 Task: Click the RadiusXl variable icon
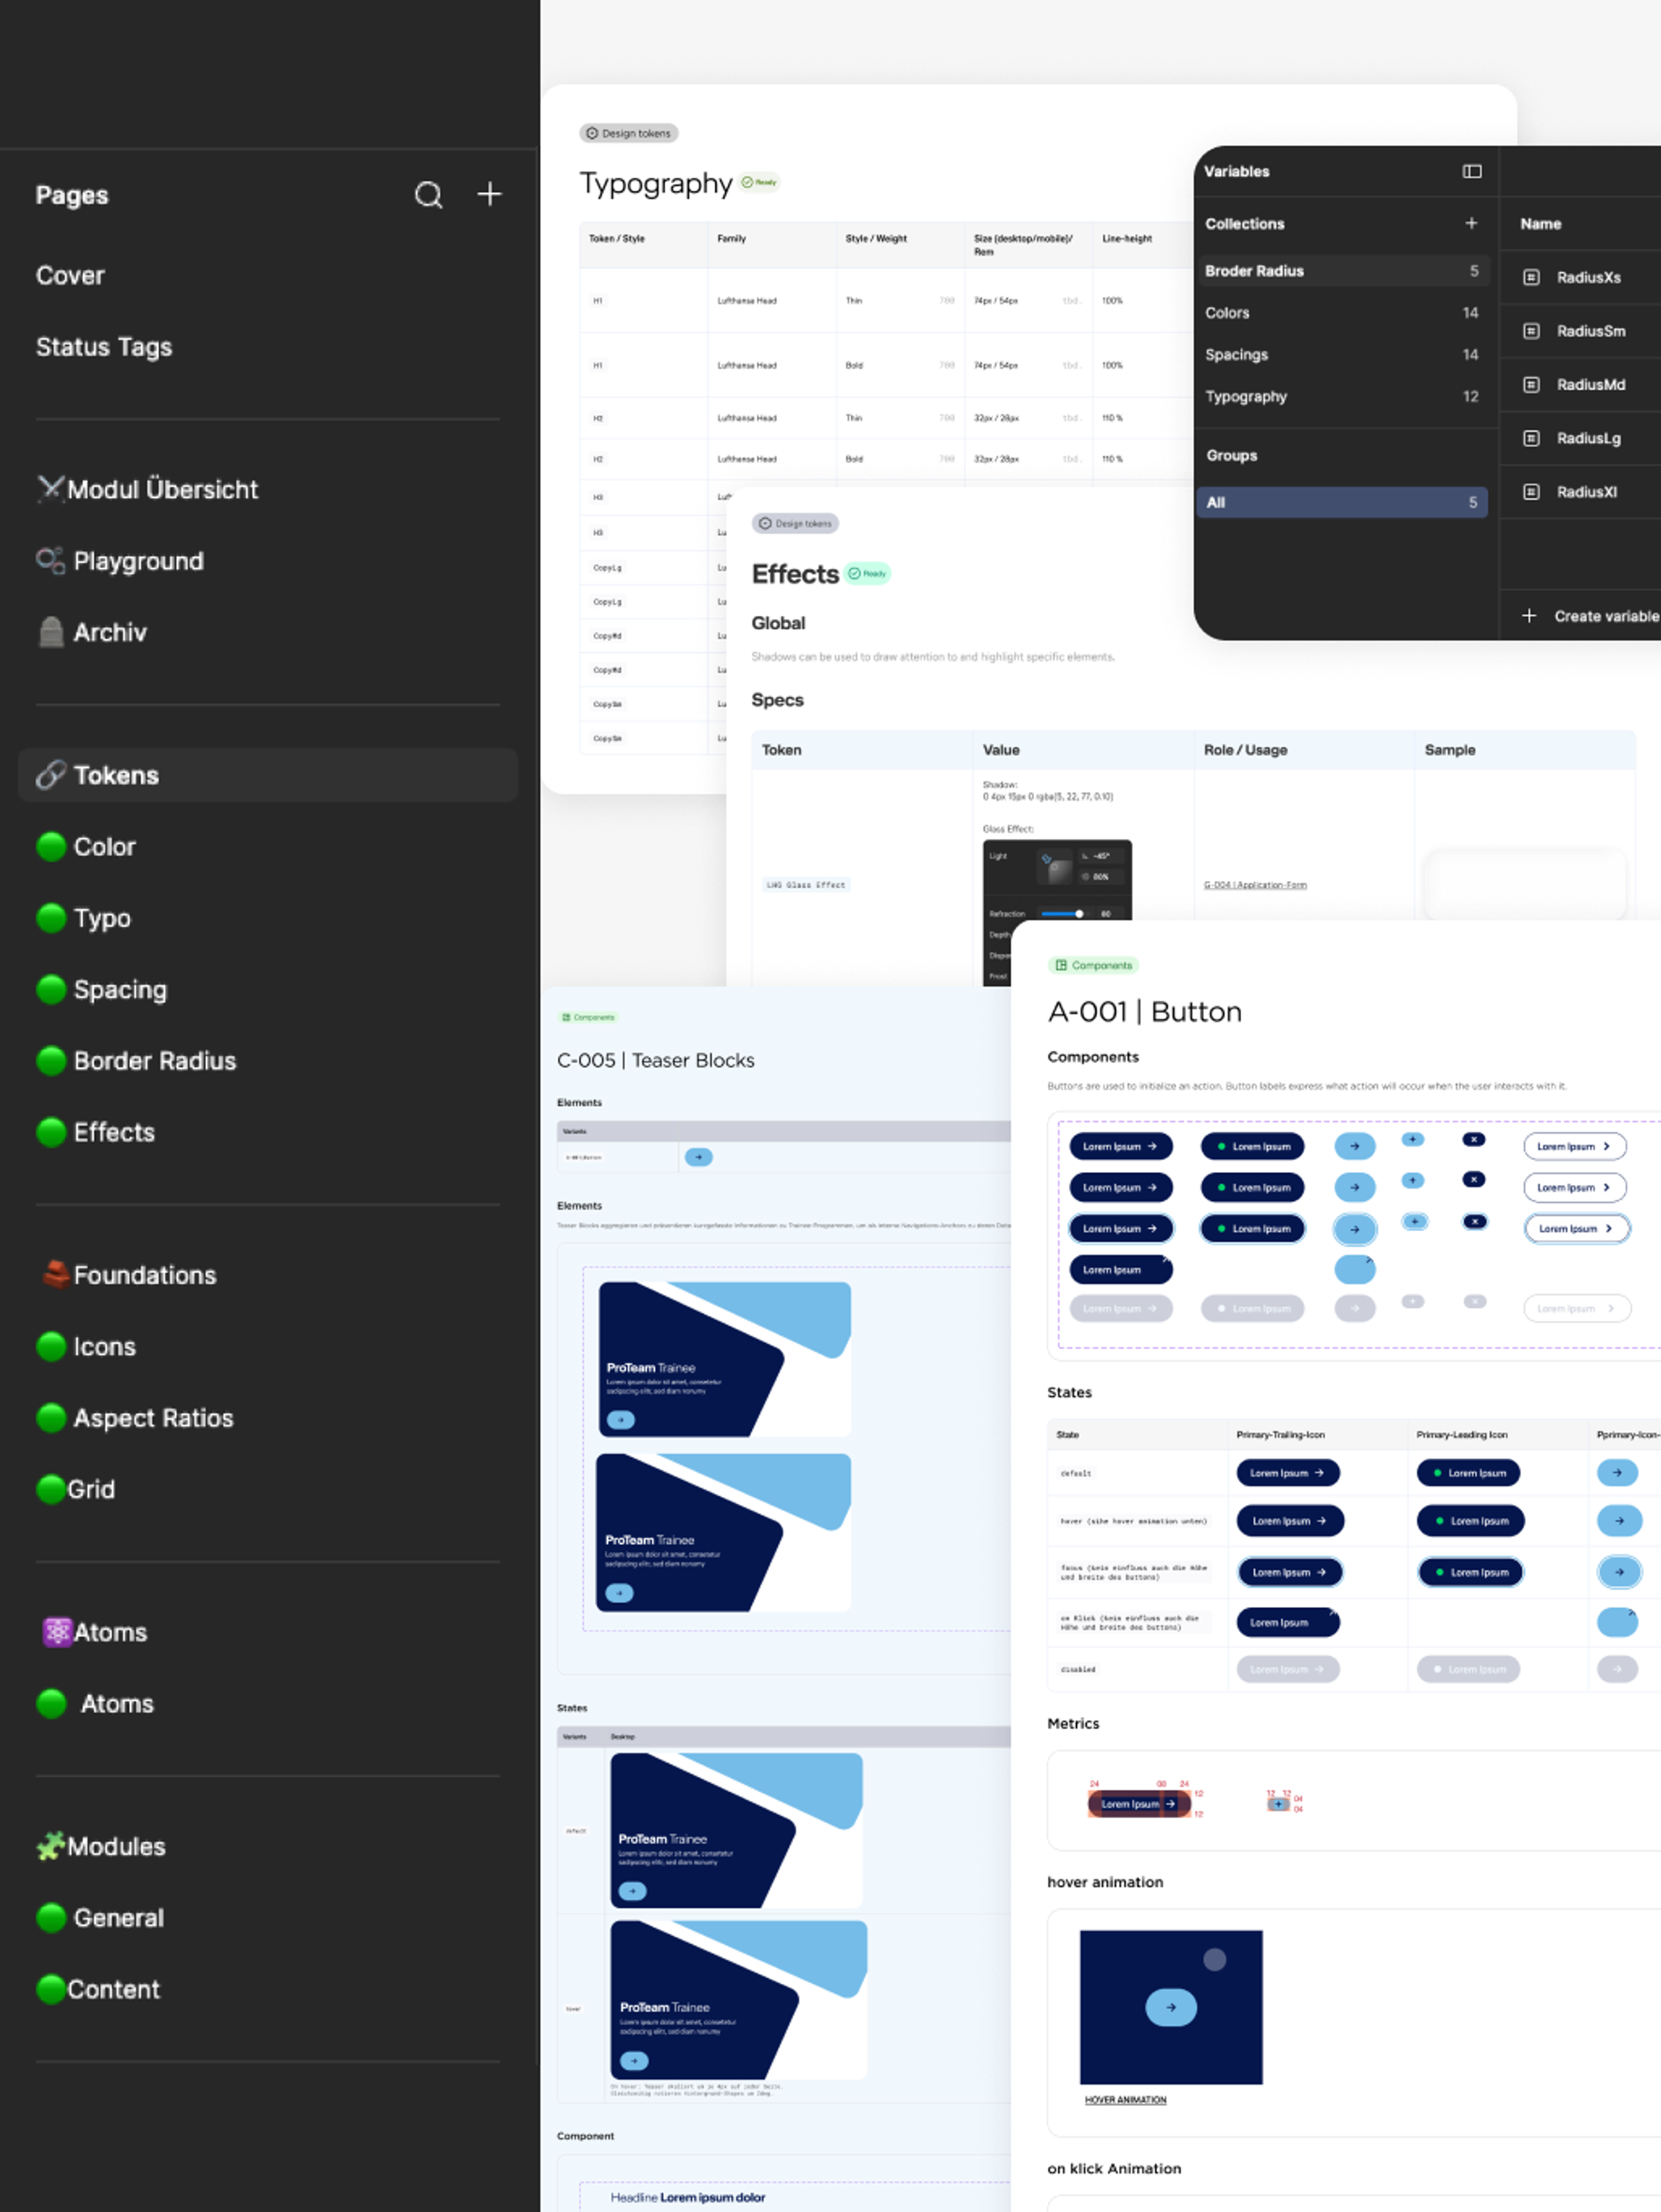click(1531, 492)
